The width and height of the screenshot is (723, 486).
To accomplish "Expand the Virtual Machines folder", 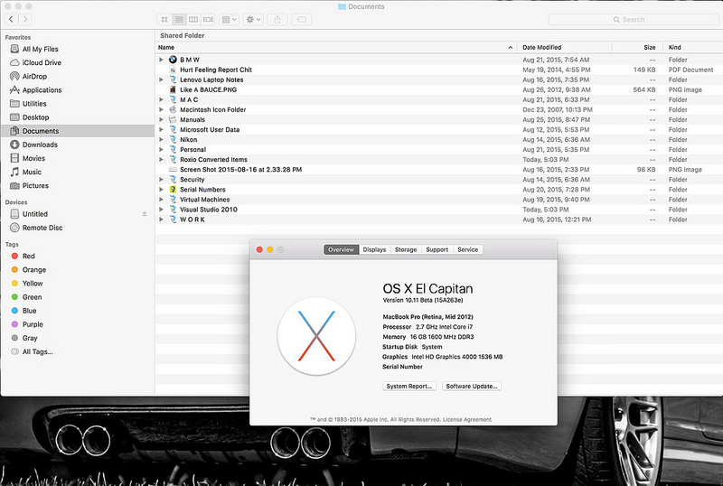I will click(161, 200).
